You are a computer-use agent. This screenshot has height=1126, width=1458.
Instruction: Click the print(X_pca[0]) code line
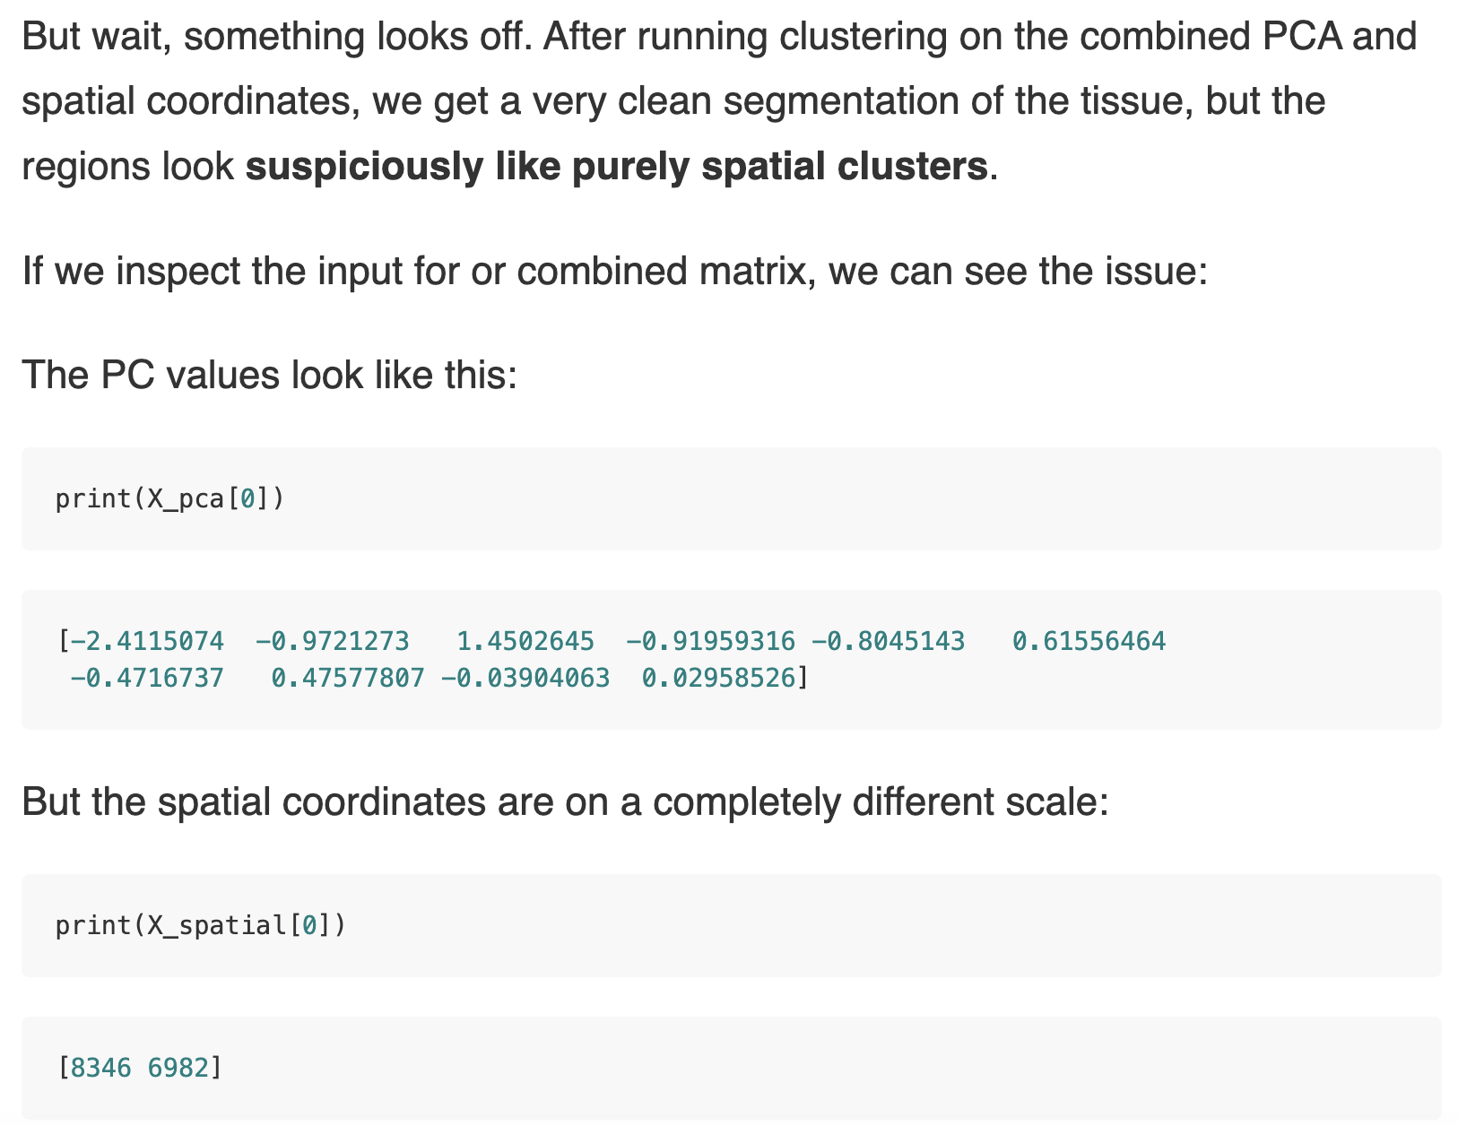[169, 498]
